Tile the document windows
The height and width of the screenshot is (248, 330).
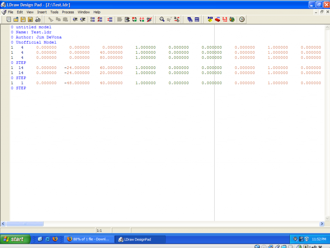(197, 19)
